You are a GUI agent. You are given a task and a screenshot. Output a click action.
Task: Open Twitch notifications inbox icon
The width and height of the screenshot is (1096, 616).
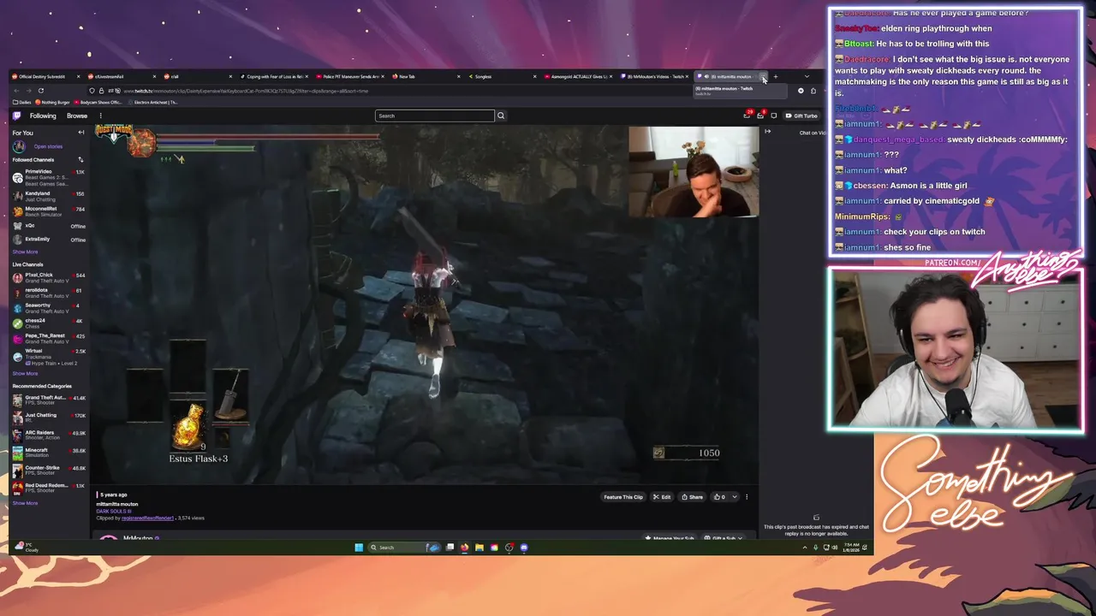[760, 115]
